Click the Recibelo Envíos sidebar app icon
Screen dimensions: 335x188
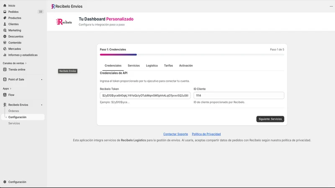point(5,105)
